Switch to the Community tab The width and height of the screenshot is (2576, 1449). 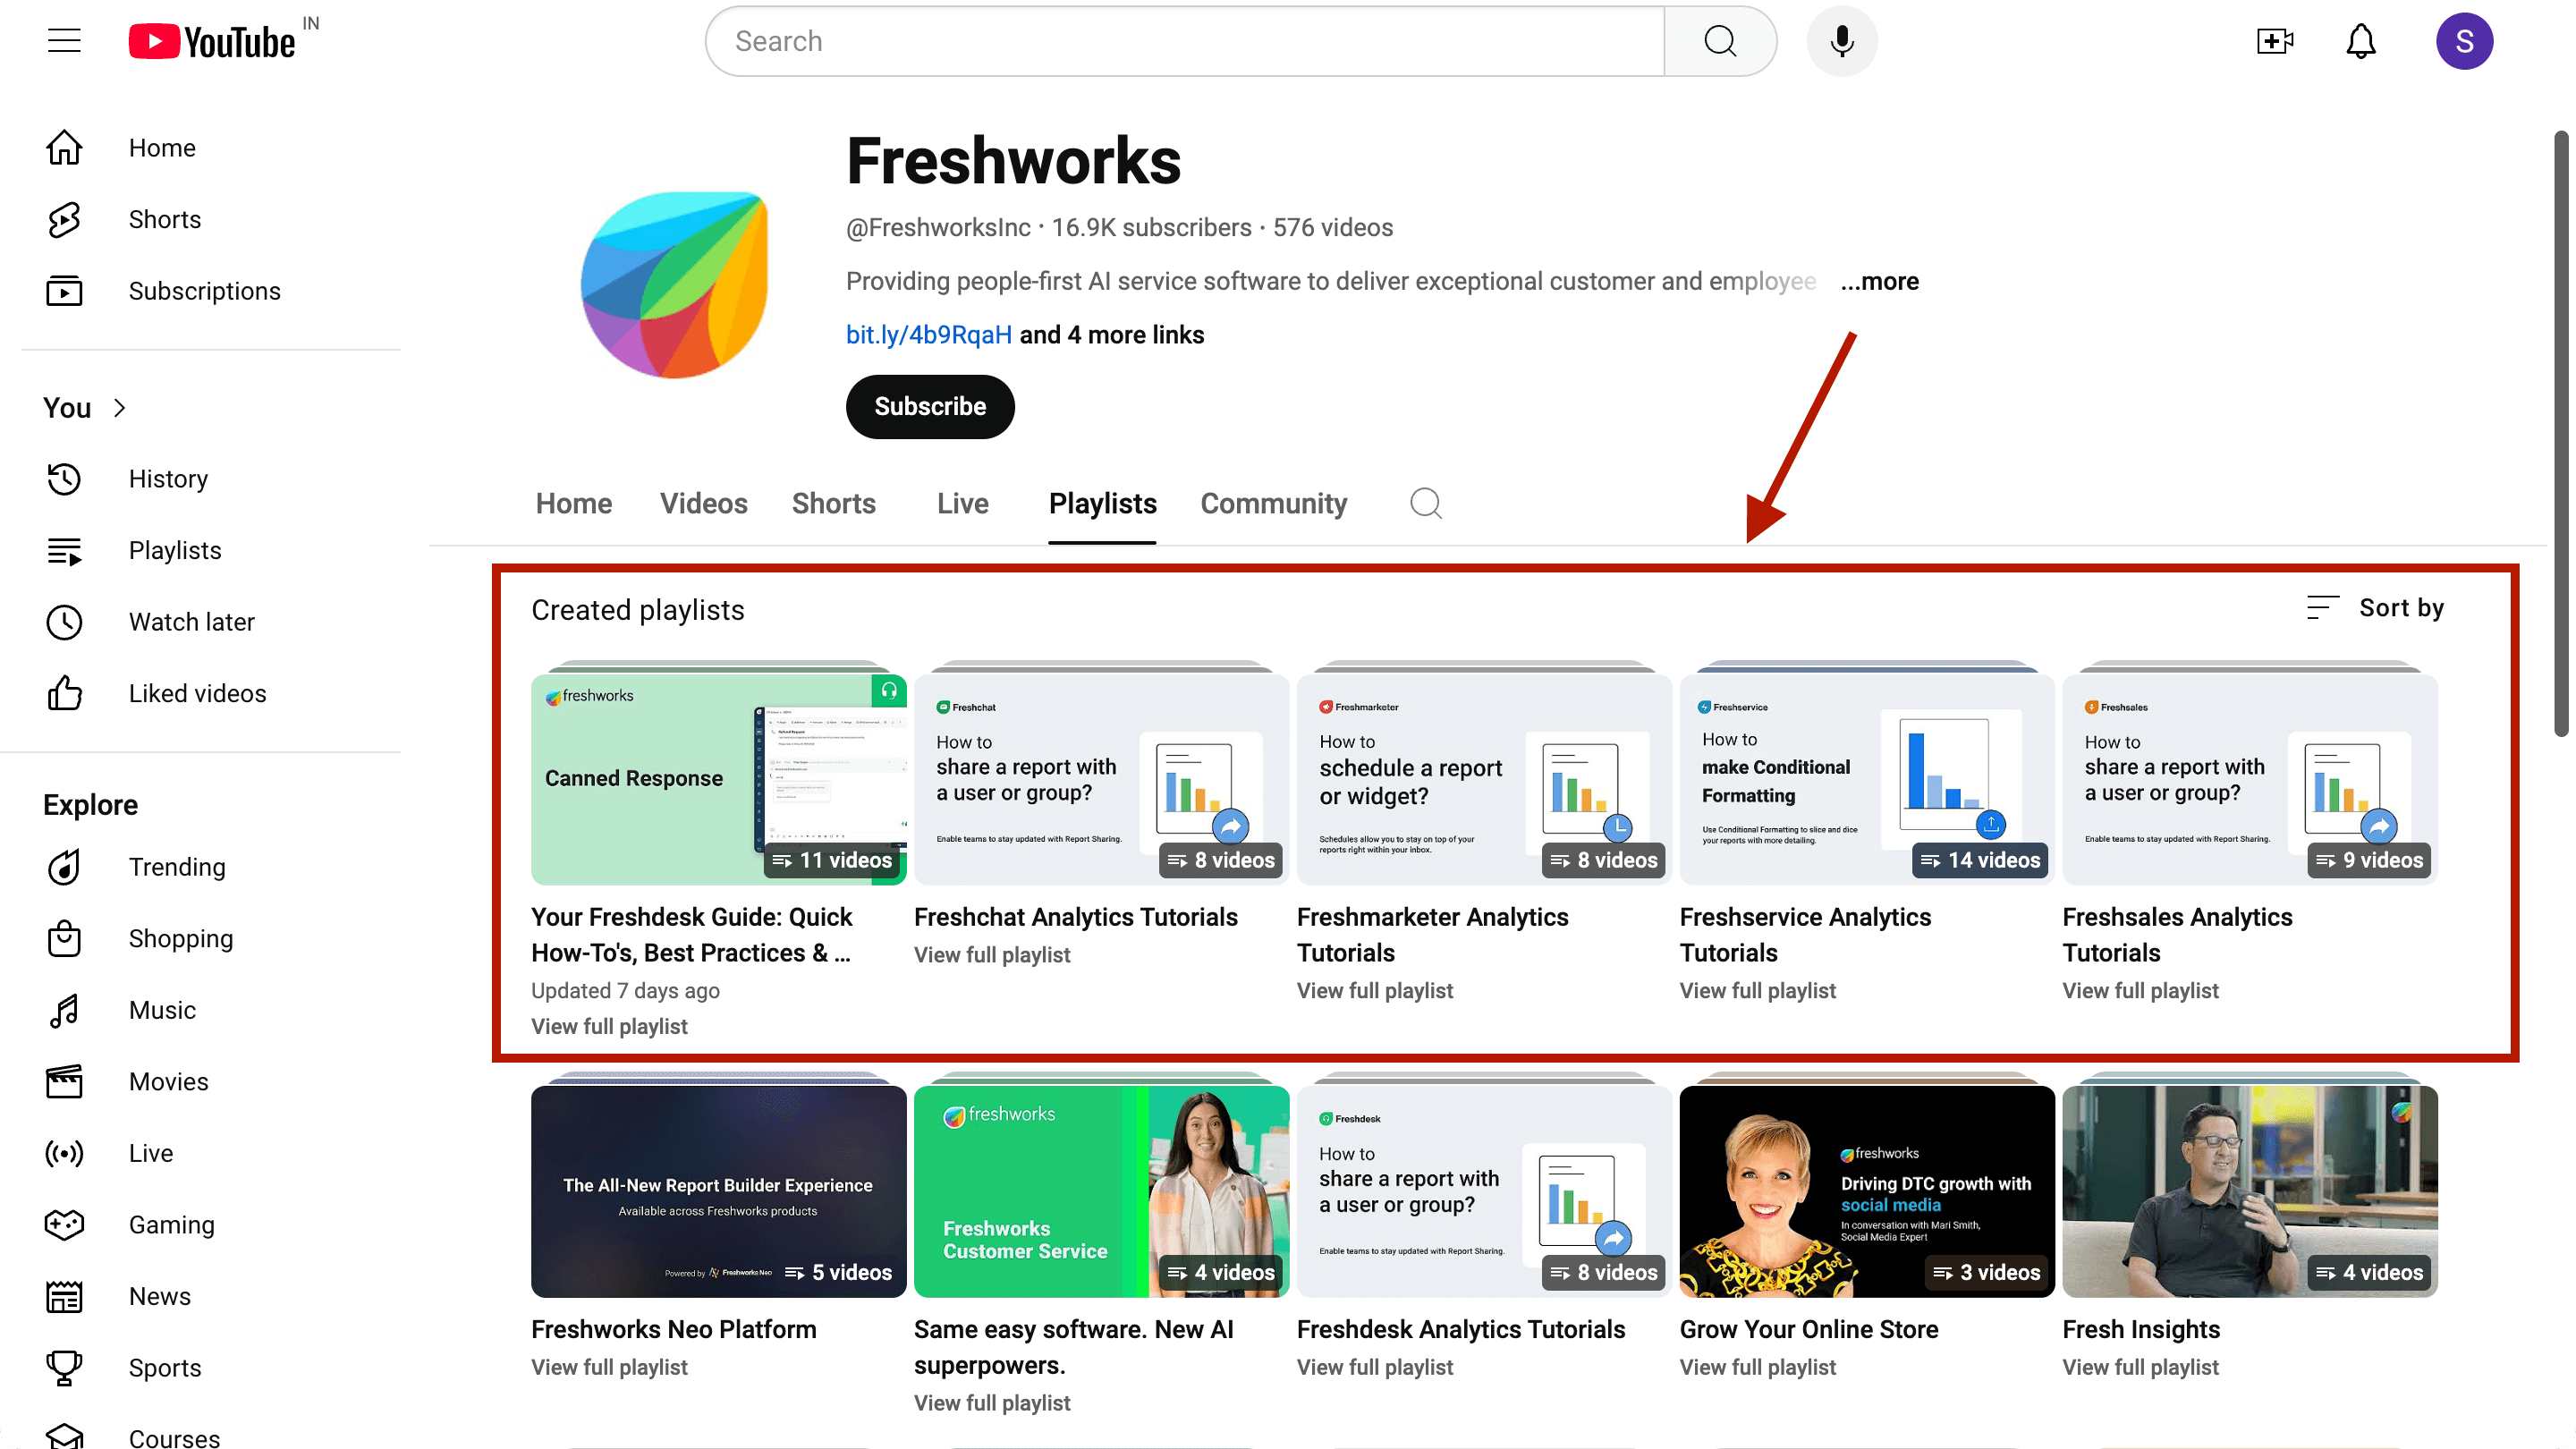pyautogui.click(x=1272, y=503)
